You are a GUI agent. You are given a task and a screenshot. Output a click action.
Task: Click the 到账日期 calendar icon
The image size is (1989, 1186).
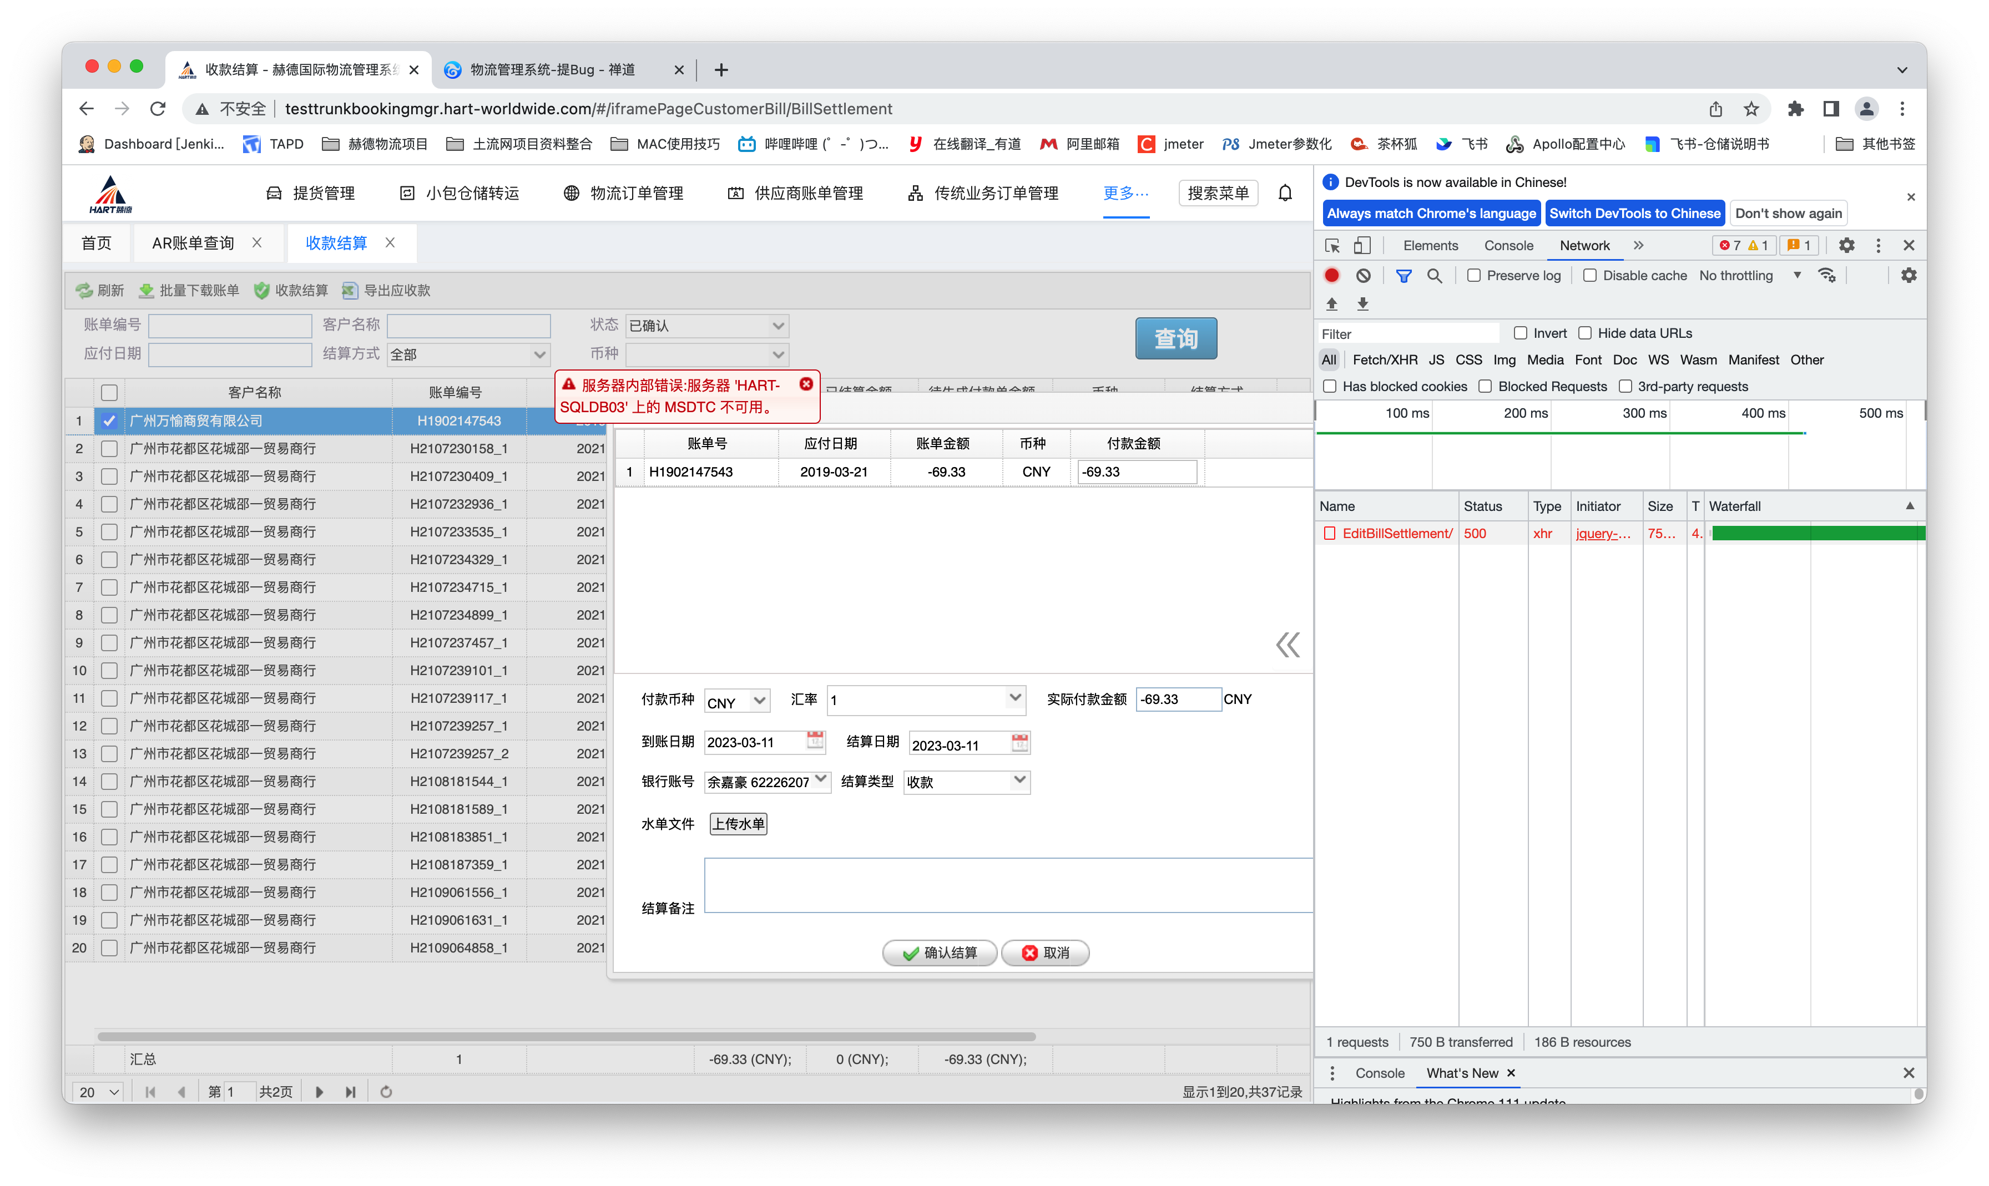click(x=815, y=741)
